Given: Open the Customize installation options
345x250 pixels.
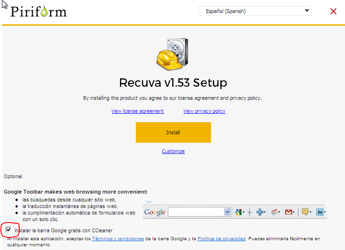Looking at the screenshot, I should (173, 151).
